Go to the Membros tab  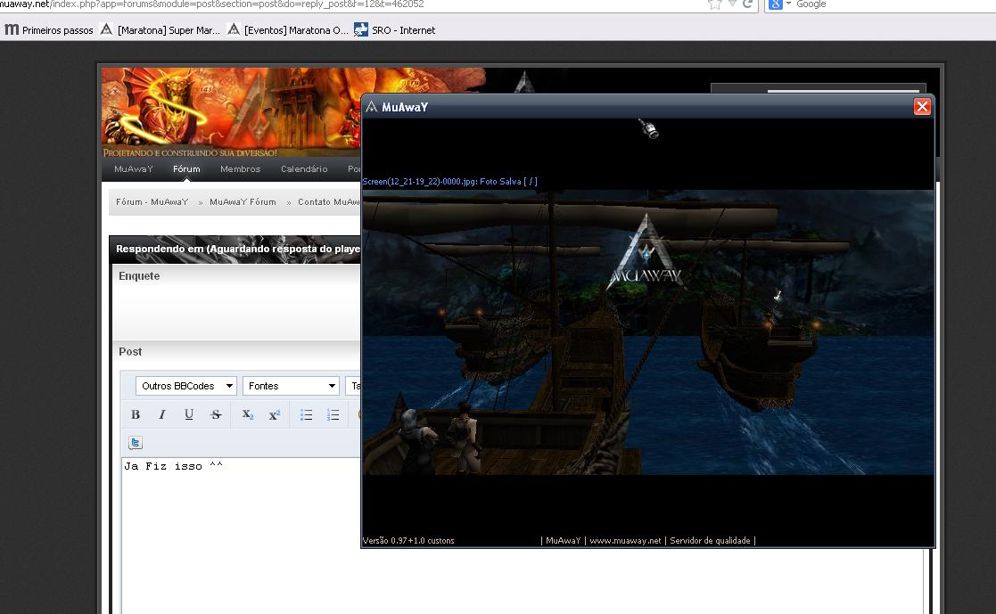240,168
